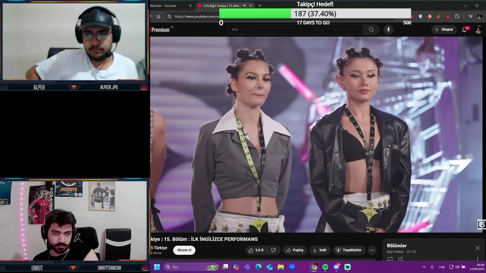Start voice search with the microphone icon
This screenshot has height=273, width=486.
click(388, 30)
